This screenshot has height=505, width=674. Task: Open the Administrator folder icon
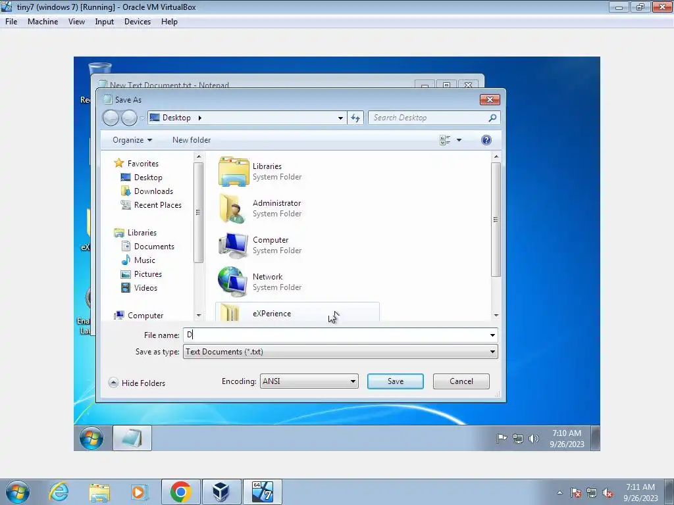point(234,208)
